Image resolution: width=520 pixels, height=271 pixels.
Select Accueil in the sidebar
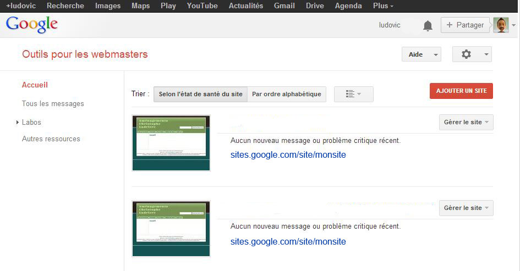tap(35, 85)
